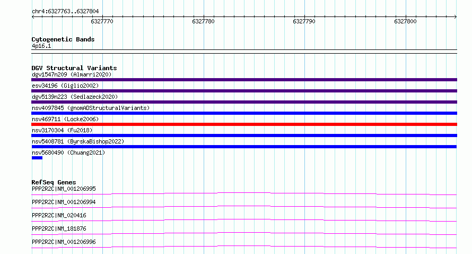472x254 pixels.
Task: Click the RefSeq Genes track title
Action: [54, 182]
